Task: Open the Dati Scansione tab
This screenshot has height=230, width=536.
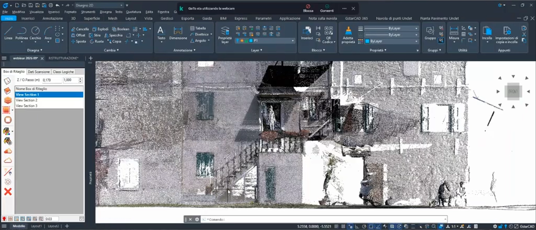Action: coord(39,72)
